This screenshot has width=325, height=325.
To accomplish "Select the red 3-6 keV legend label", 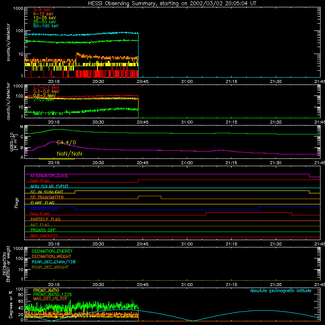I will (42, 10).
